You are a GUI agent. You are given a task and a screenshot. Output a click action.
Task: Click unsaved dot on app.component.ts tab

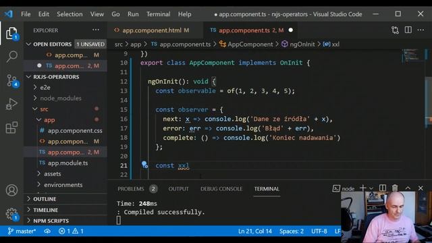291,30
